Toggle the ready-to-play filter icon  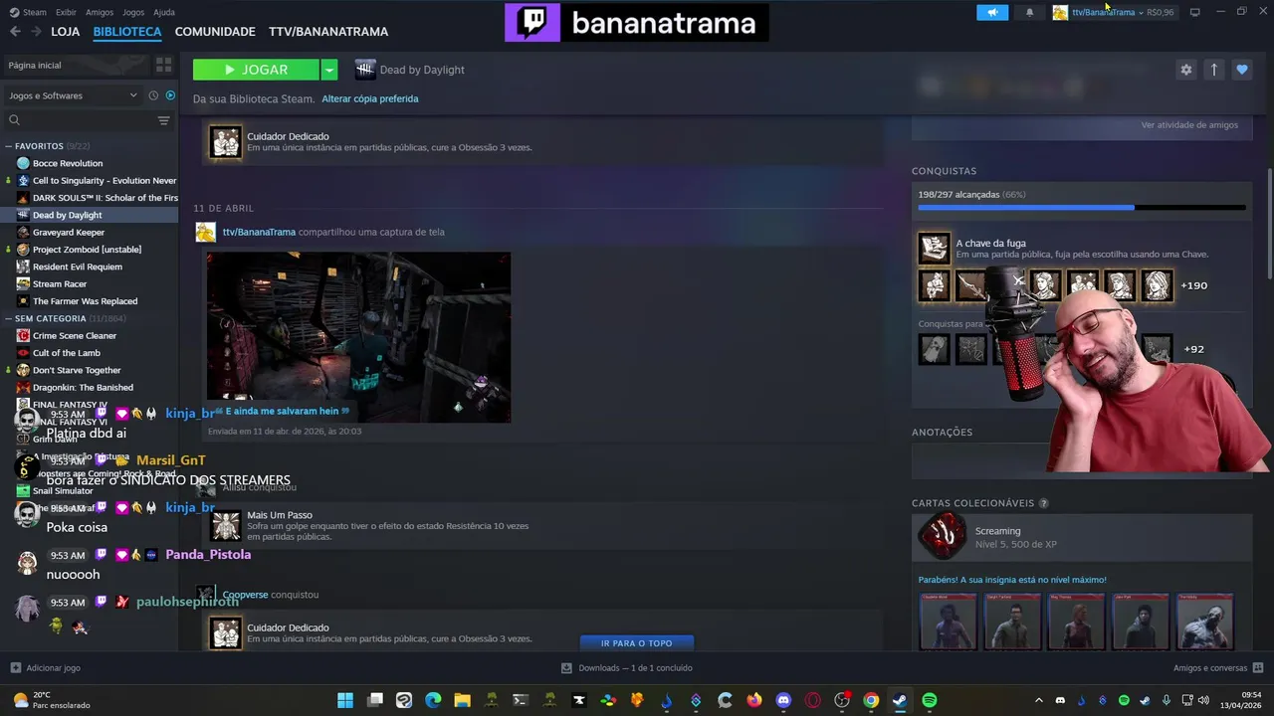170,95
